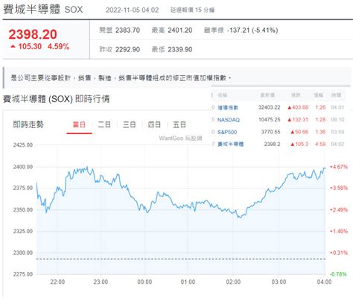Click the NASDAQ change 132.31
Viewport: 353px width, 298px height.
point(300,120)
